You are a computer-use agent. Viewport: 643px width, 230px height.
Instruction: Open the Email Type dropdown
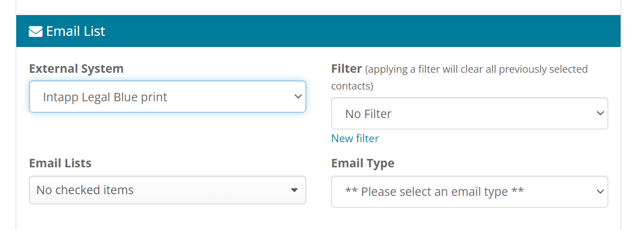click(x=470, y=191)
